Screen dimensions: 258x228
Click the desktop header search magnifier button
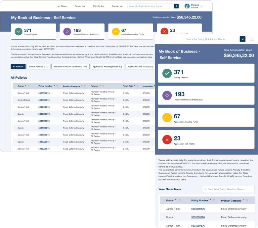click(176, 6)
